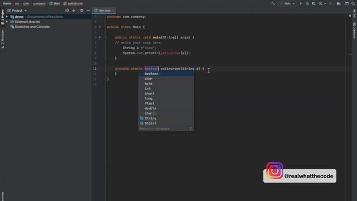The image size is (357, 201).
Task: Click the Build Project hammer icon
Action: click(273, 3)
